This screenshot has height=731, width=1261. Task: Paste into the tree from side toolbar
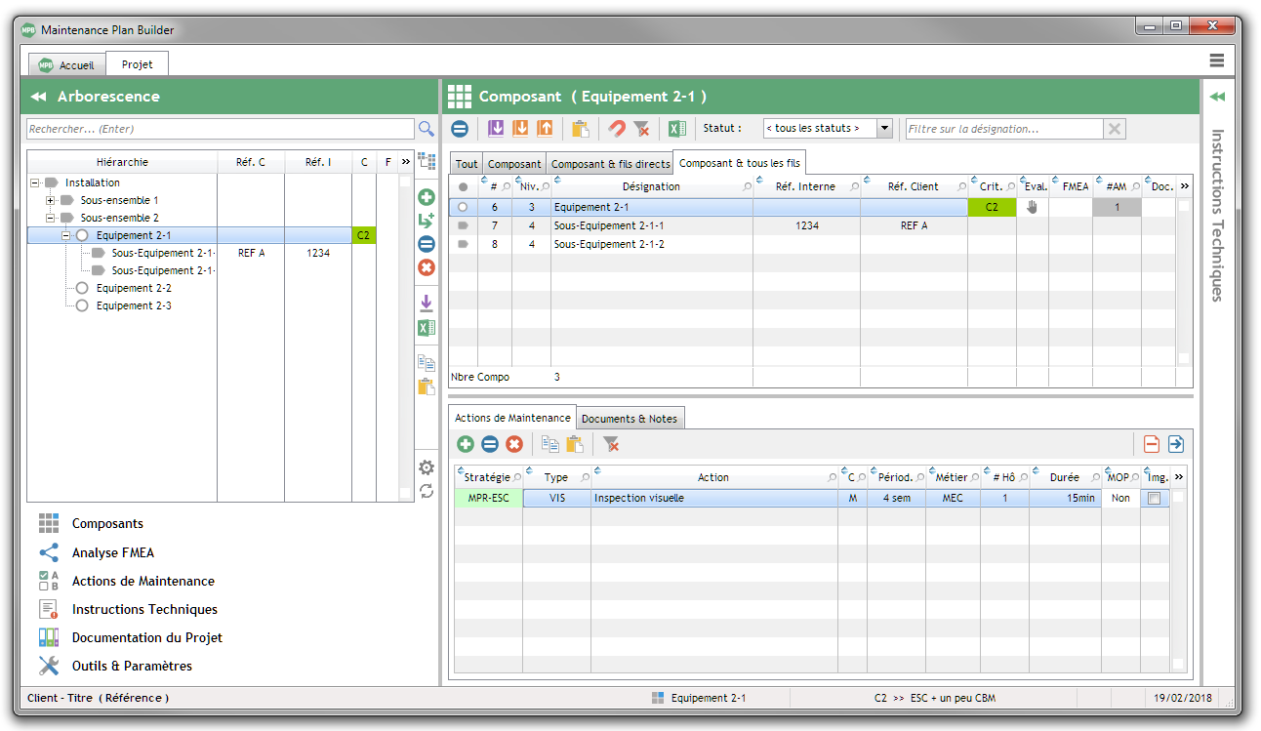coord(427,386)
